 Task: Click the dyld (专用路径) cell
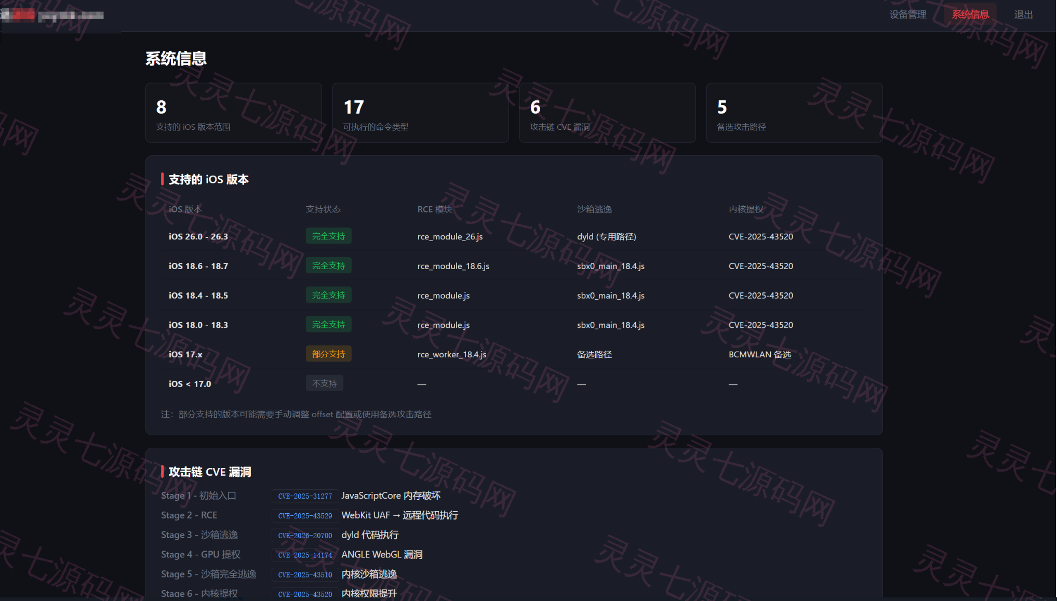[x=607, y=236]
